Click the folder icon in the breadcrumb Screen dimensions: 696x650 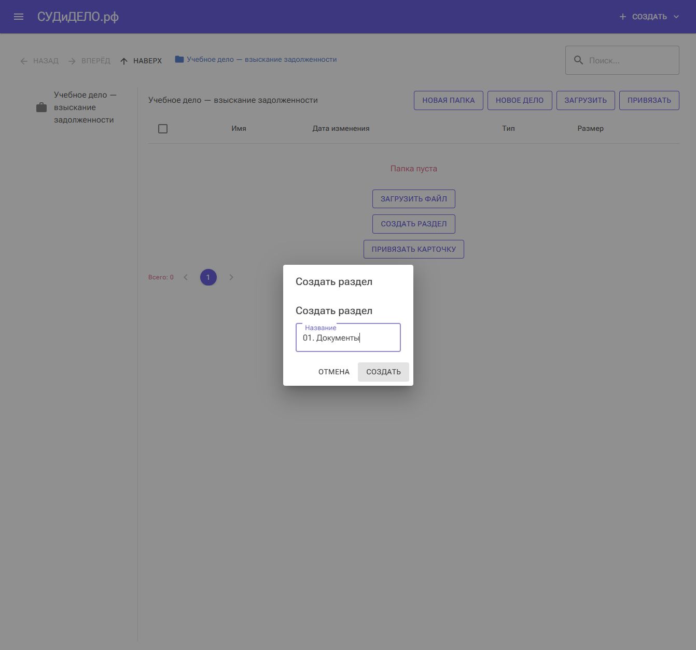[179, 59]
